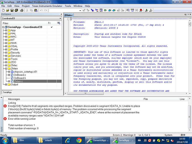
Task: Click the Debug without Downloading icon
Action: tap(151, 10)
